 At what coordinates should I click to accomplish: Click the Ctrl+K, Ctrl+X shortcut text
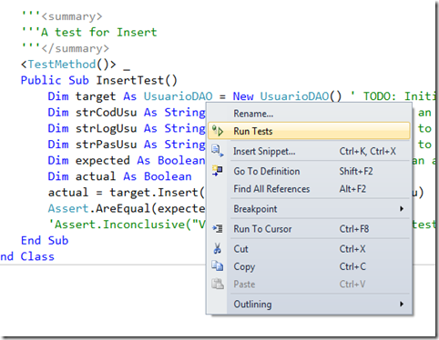coord(368,151)
